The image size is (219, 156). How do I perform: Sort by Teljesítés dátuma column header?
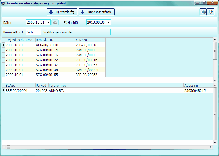coord(20,40)
